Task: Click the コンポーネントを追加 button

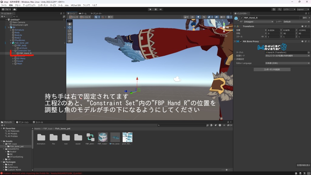Action: tap(272, 69)
